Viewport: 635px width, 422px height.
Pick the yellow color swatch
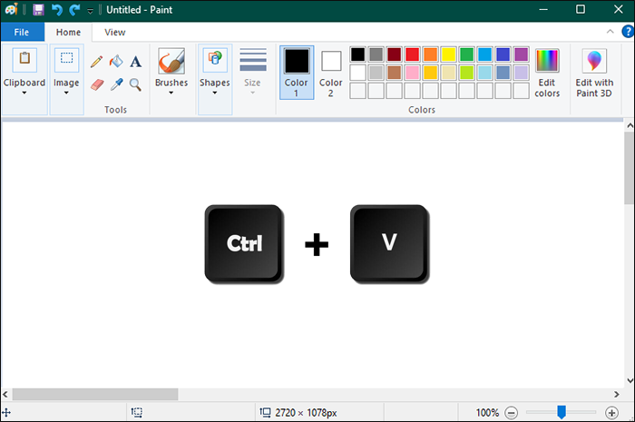tap(448, 54)
